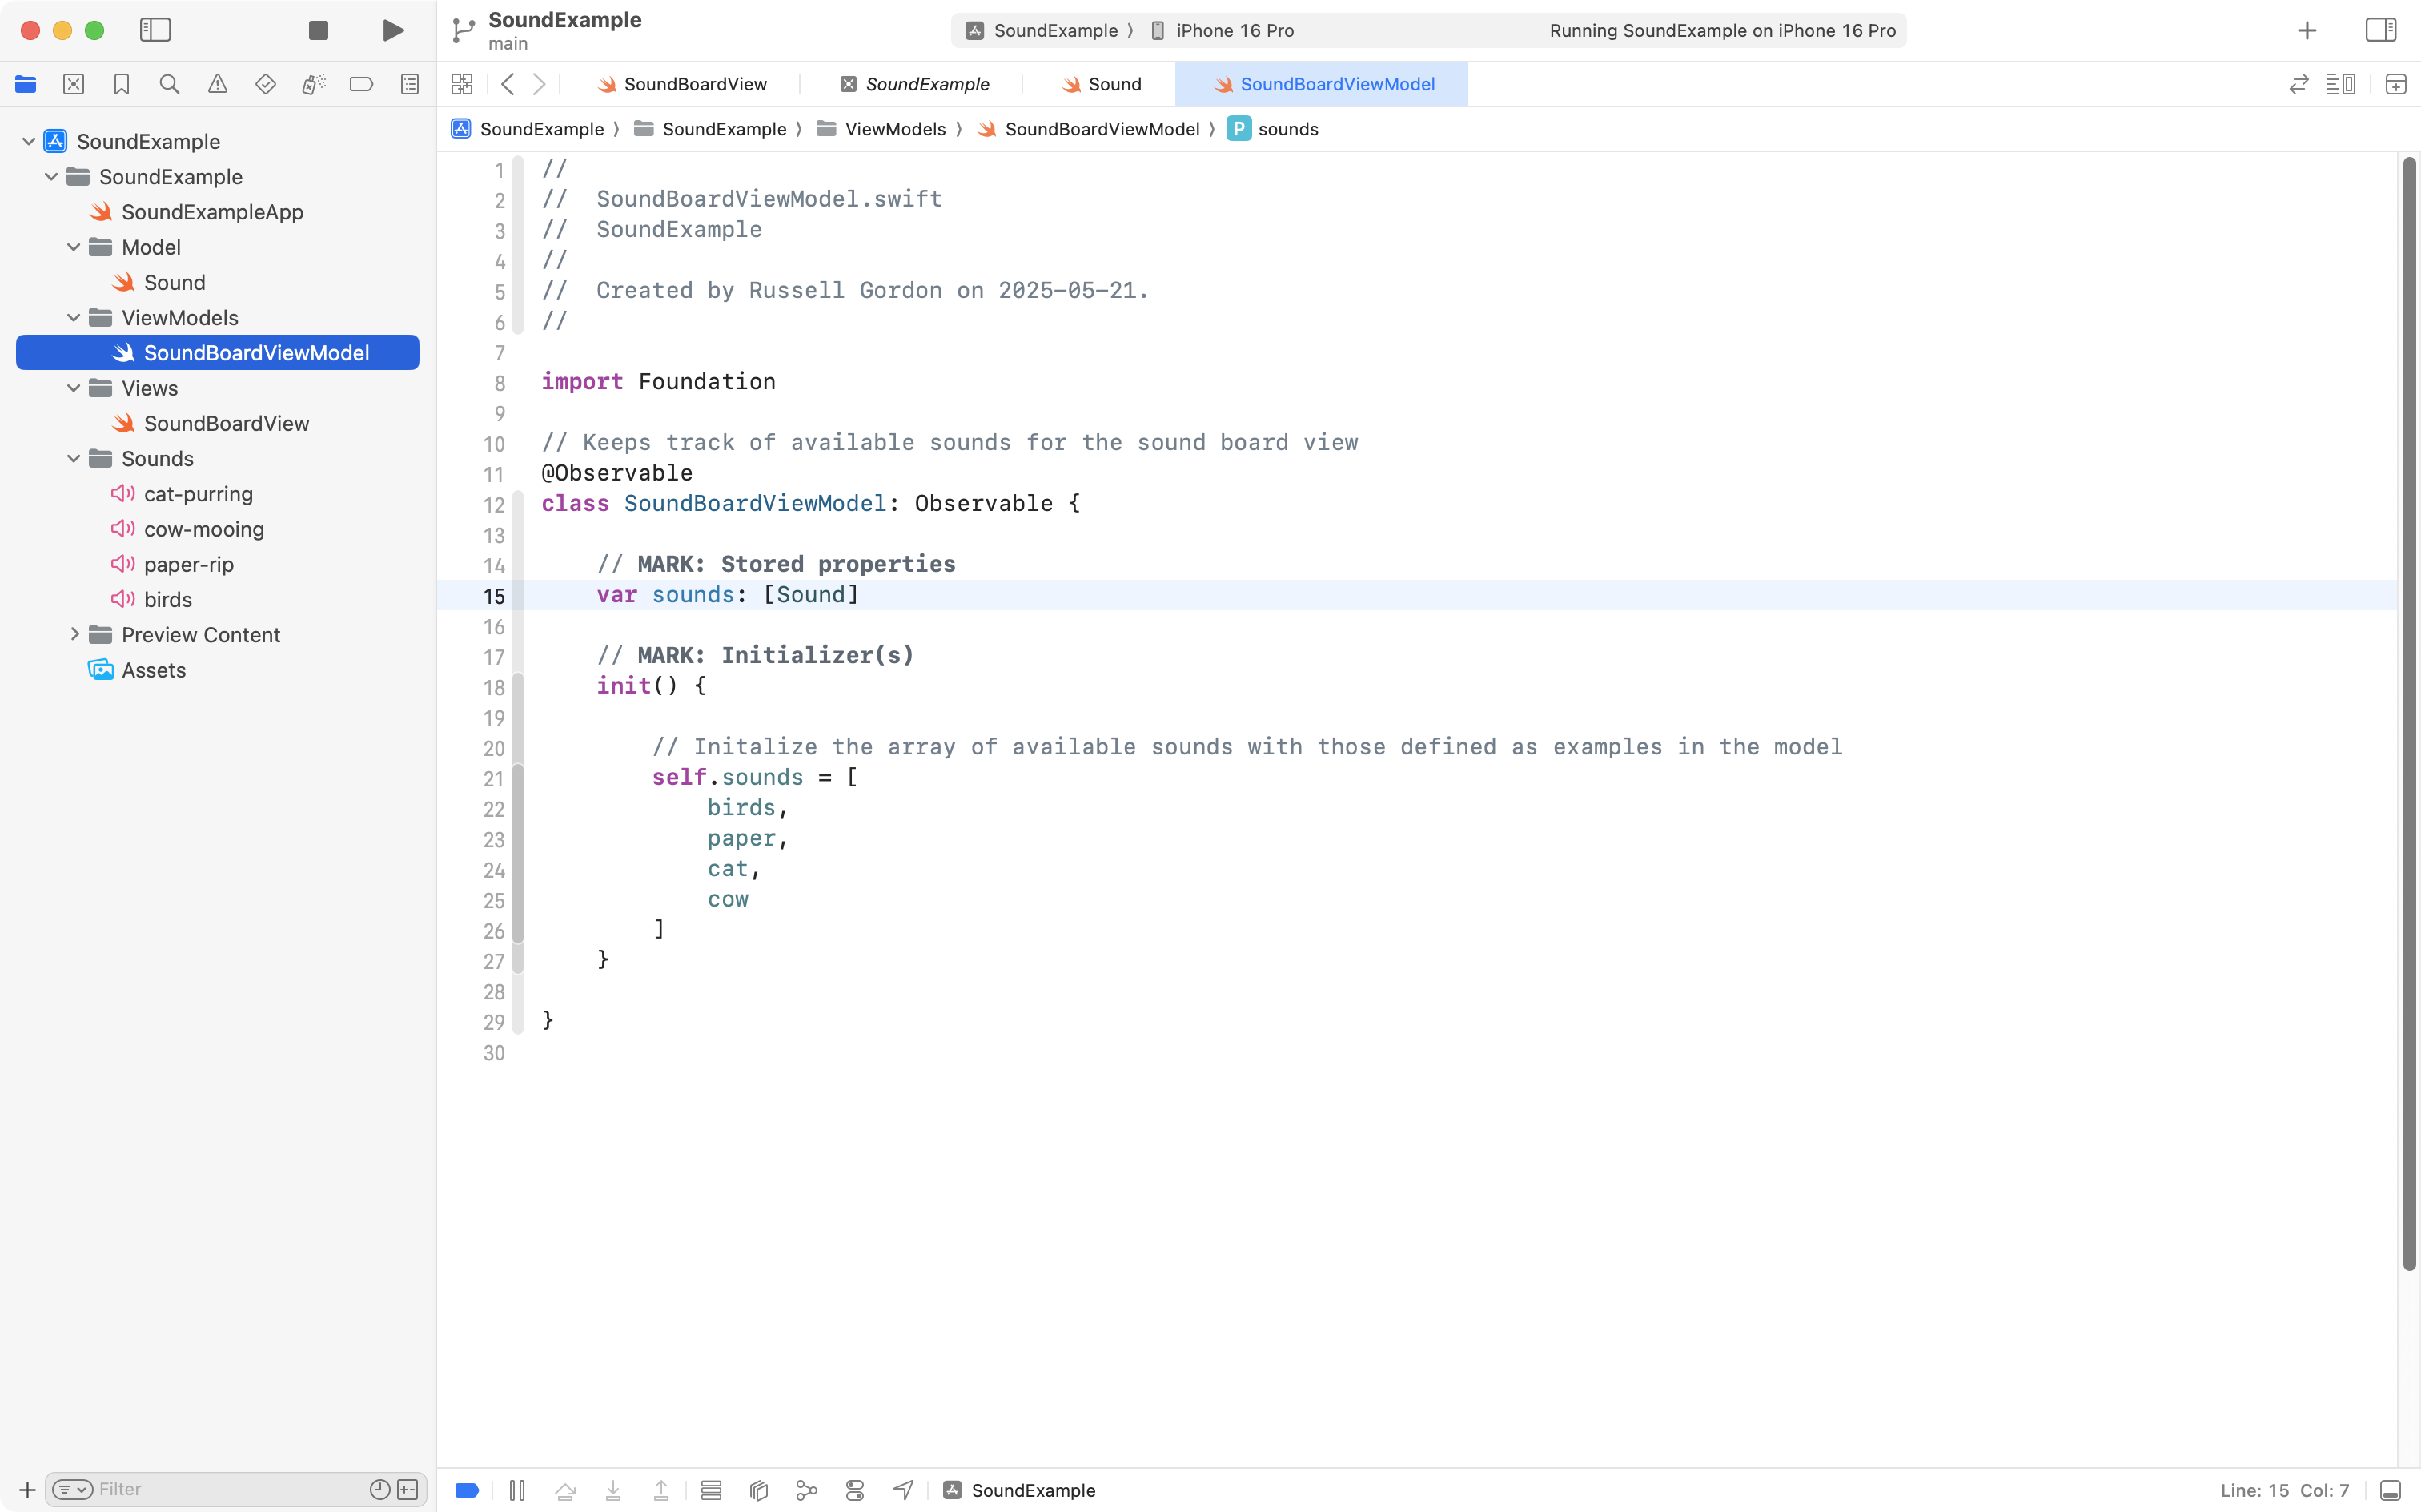Select iPhone 16 Pro run destination

(x=1234, y=30)
